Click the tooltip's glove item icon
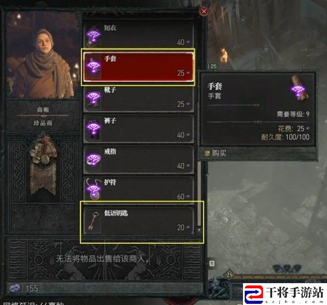Image resolution: width=327 pixels, height=305 pixels. tap(300, 88)
